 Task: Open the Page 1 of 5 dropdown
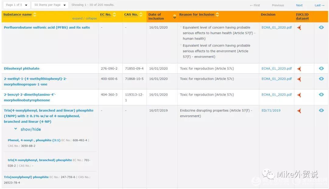point(16,5)
